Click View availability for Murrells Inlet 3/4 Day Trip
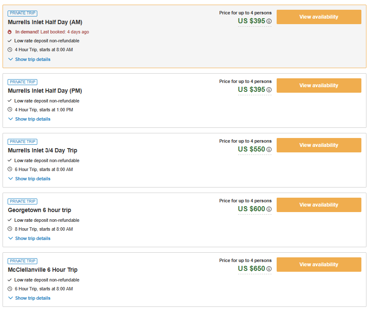Viewport: 369px width, 309px height. click(x=319, y=145)
